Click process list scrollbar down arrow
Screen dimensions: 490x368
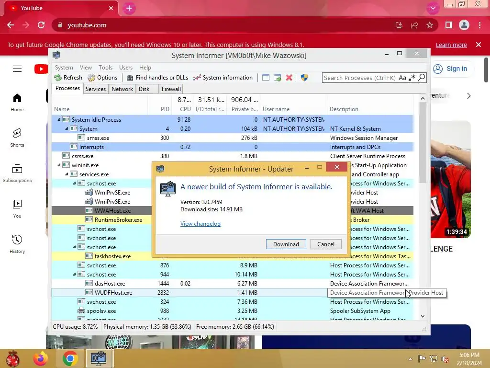(x=423, y=316)
